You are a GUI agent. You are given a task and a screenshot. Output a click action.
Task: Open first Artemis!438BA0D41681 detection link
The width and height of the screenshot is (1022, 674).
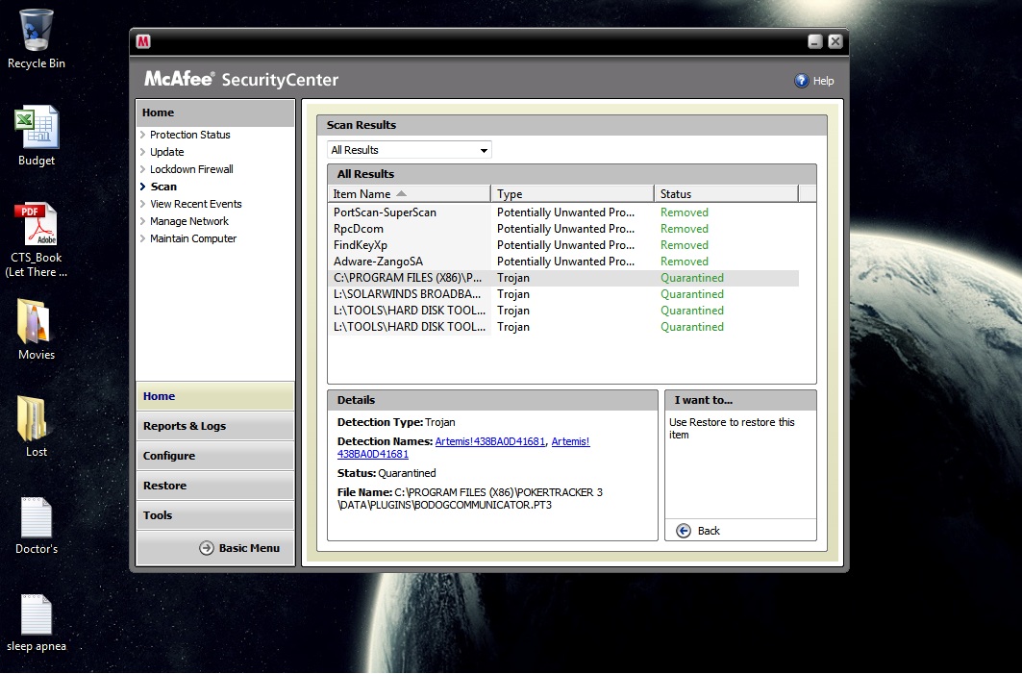[x=490, y=441]
